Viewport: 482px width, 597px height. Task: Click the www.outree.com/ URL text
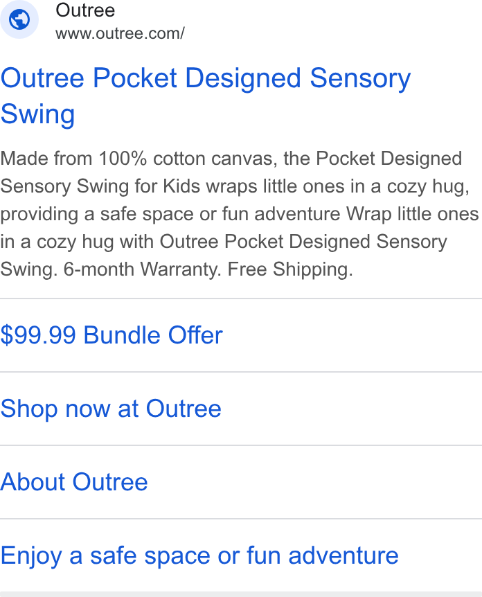[x=120, y=33]
